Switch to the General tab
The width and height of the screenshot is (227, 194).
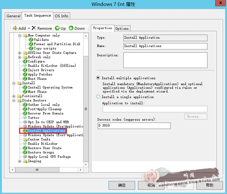[14, 16]
